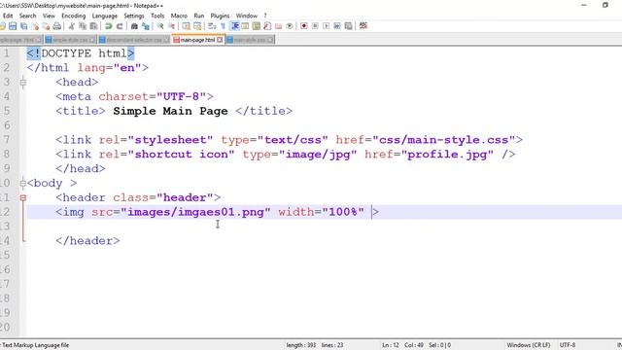Collapse the head fold marker
622x350 pixels.
23,82
